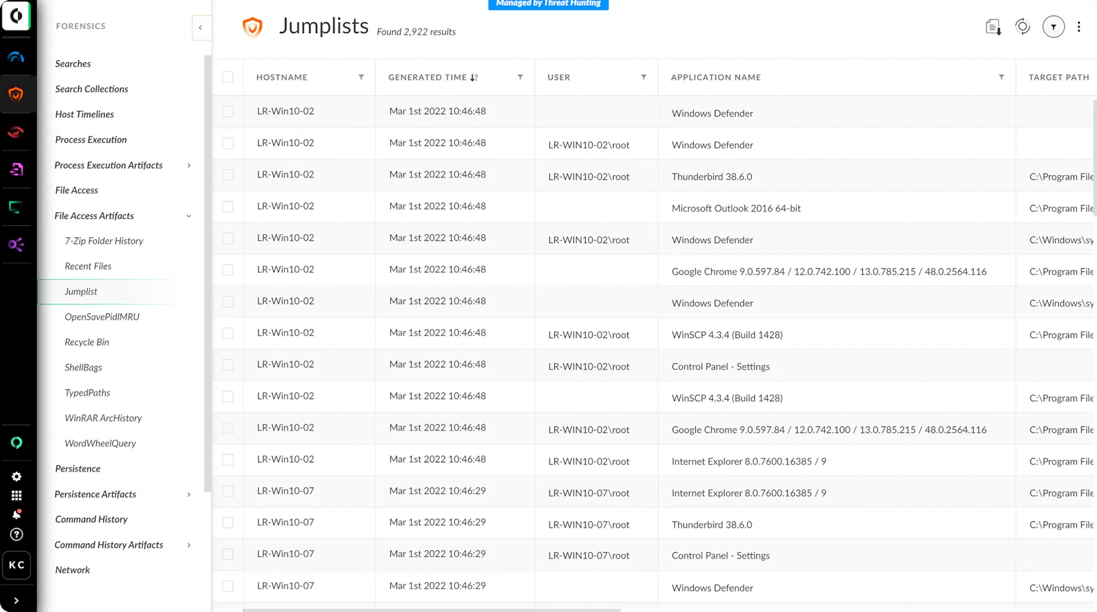Click the Generated Time sort arrows icon
This screenshot has height=612, width=1097.
(474, 77)
